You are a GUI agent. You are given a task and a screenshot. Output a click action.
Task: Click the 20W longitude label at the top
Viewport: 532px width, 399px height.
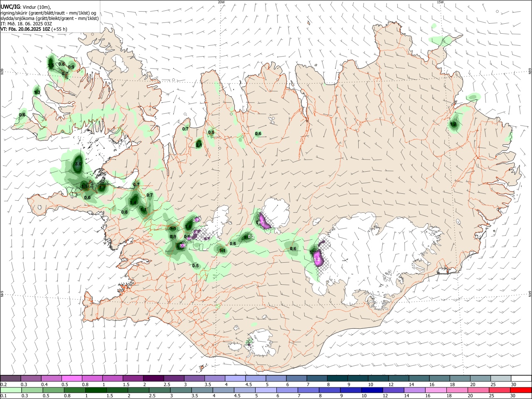tap(221, 2)
